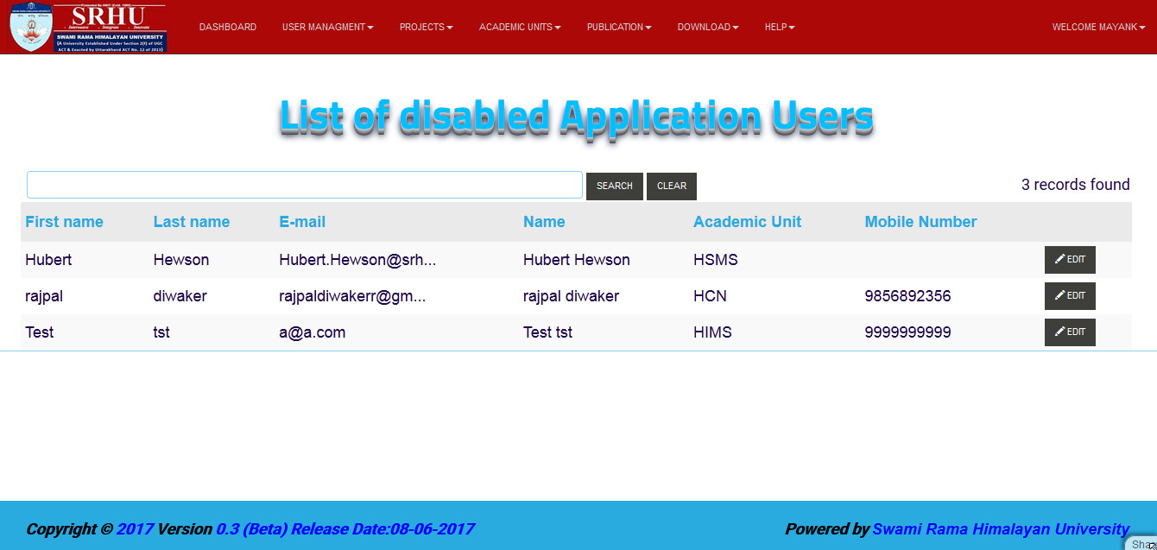Expand the Download dropdown menu
The image size is (1157, 550).
708,27
